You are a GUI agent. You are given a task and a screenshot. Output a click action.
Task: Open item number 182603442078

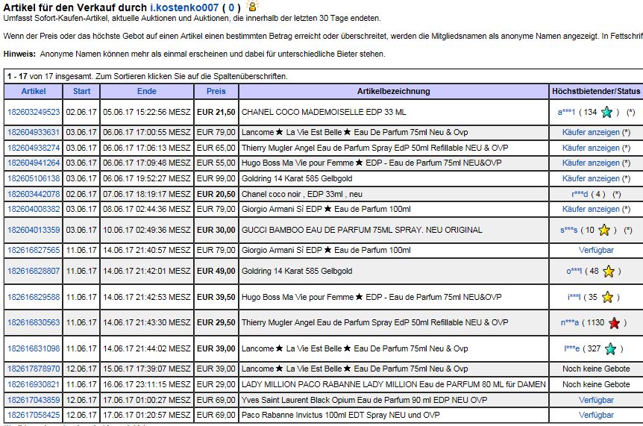click(x=34, y=194)
